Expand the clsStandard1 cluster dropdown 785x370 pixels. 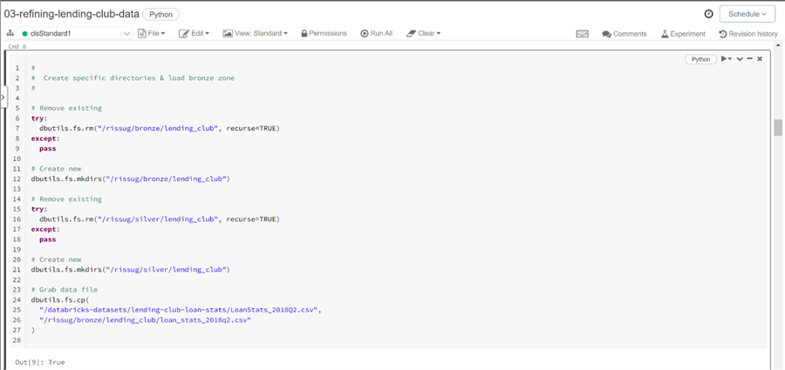(126, 34)
